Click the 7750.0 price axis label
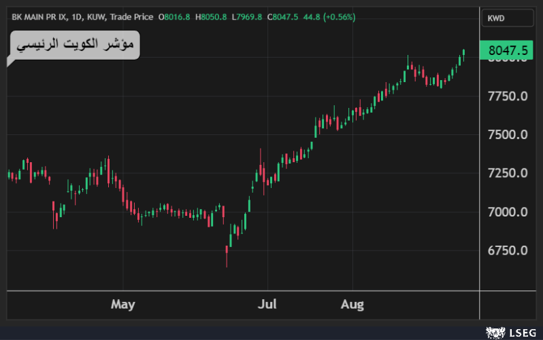The height and width of the screenshot is (340, 543). click(508, 96)
